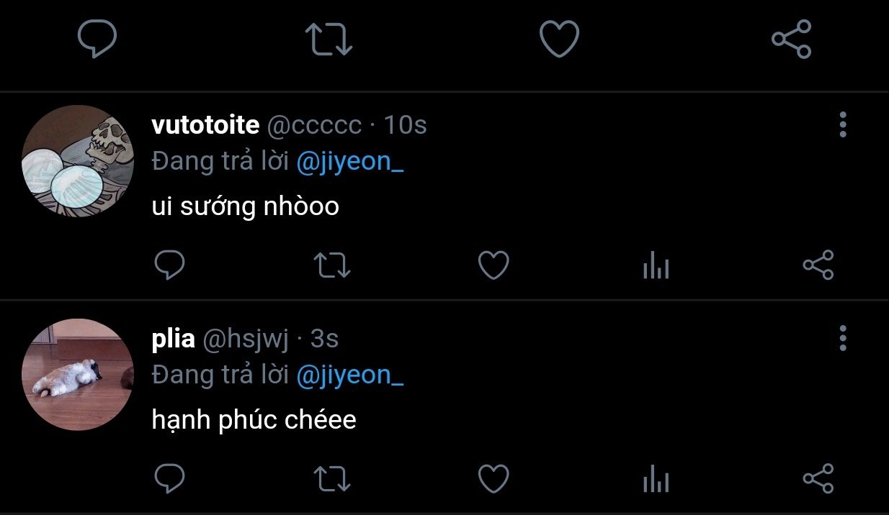889x515 pixels.
Task: Open more options for vutotoite's tweet
Action: coord(843,125)
